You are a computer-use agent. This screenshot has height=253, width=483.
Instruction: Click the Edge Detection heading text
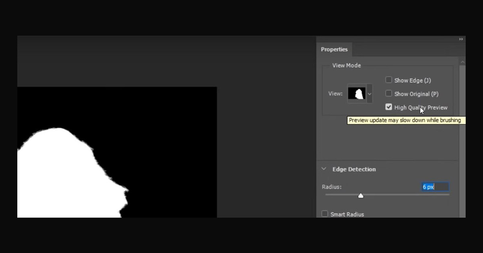pos(354,169)
